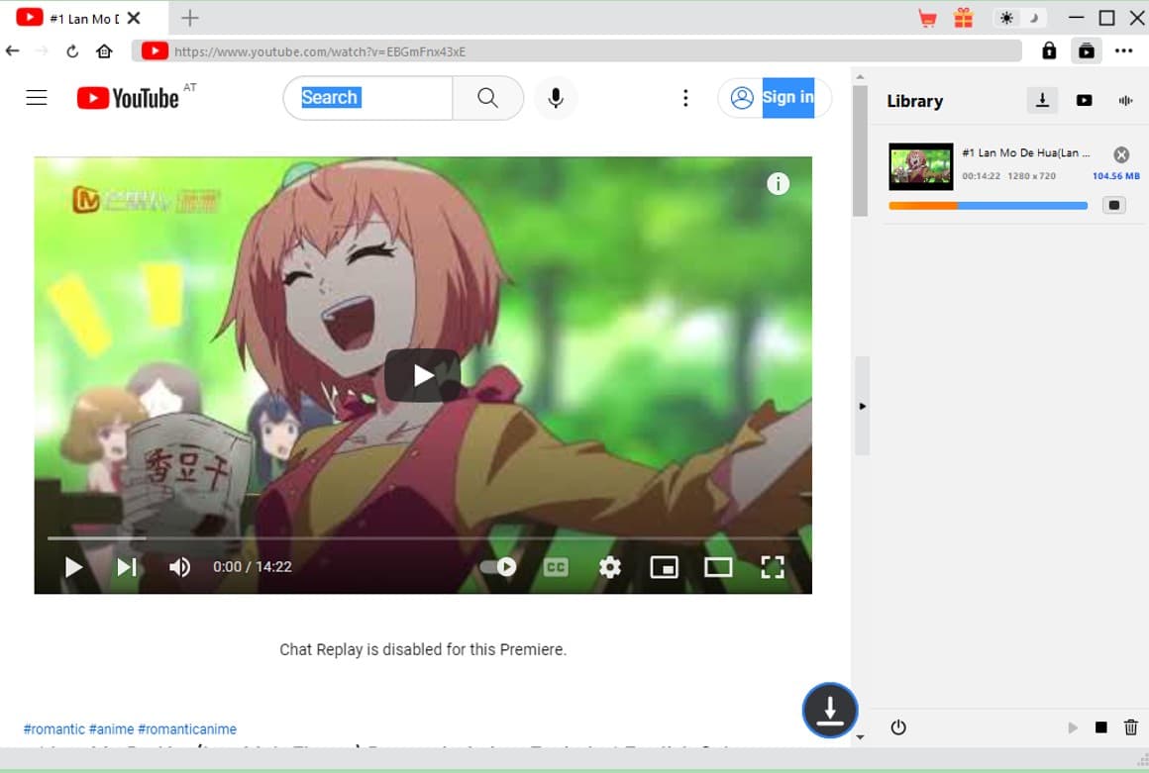
Task: Toggle YouTube autoplay switch
Action: click(x=498, y=567)
